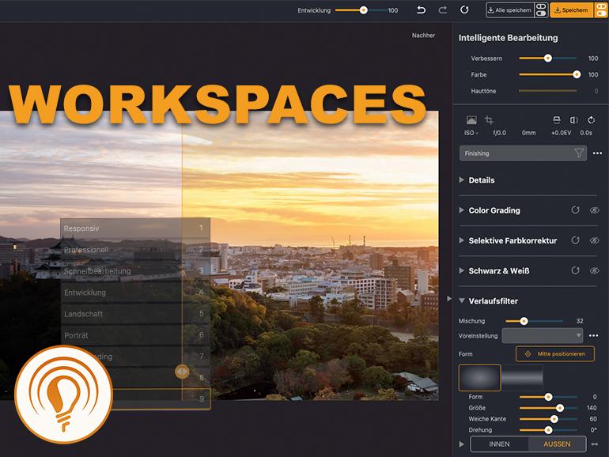The image size is (609, 457).
Task: Hide the Schwarz & Weiß effect
Action: [594, 270]
